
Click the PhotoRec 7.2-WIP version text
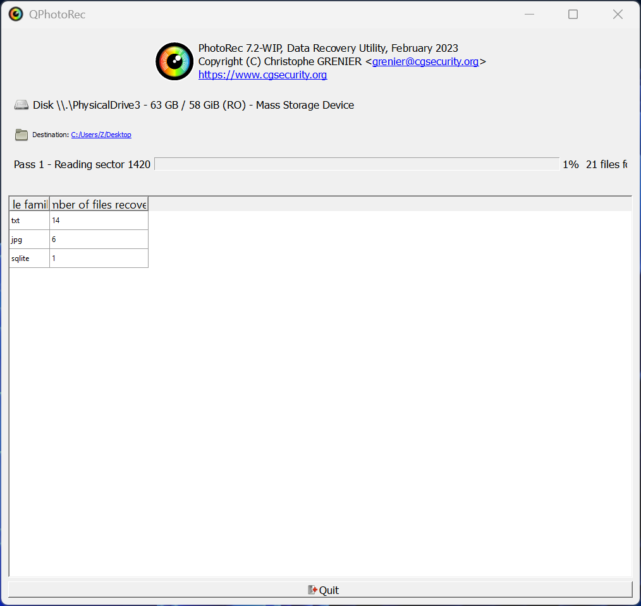[x=328, y=48]
